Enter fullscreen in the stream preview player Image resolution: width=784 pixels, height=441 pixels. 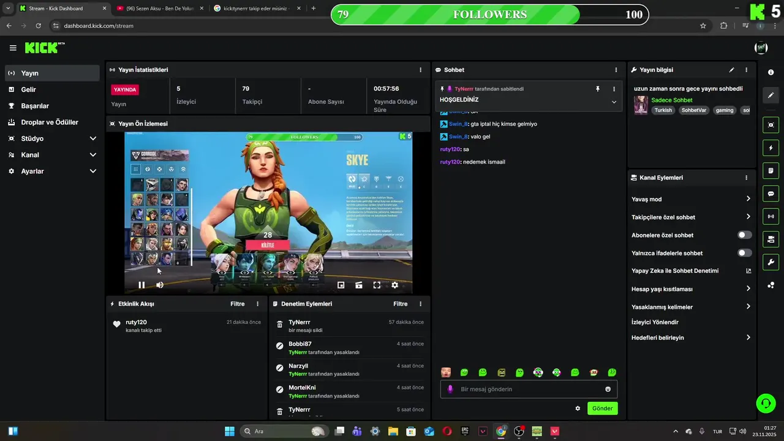coord(377,285)
